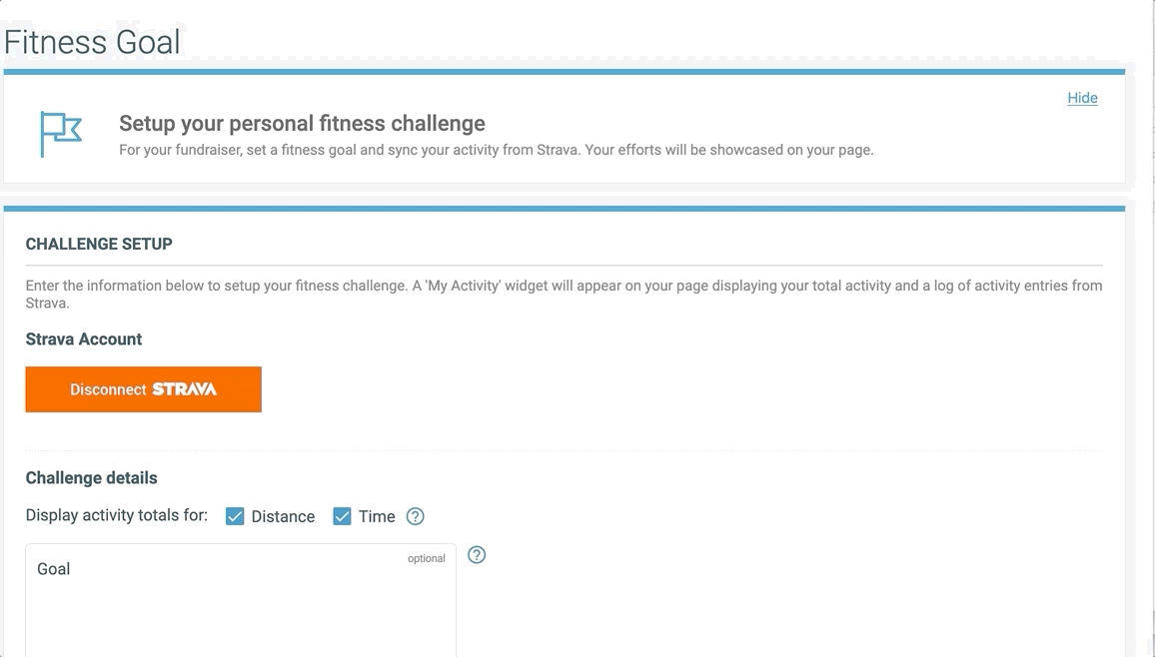The image size is (1155, 657).
Task: Click the Fitness Goal page title
Action: 92,41
